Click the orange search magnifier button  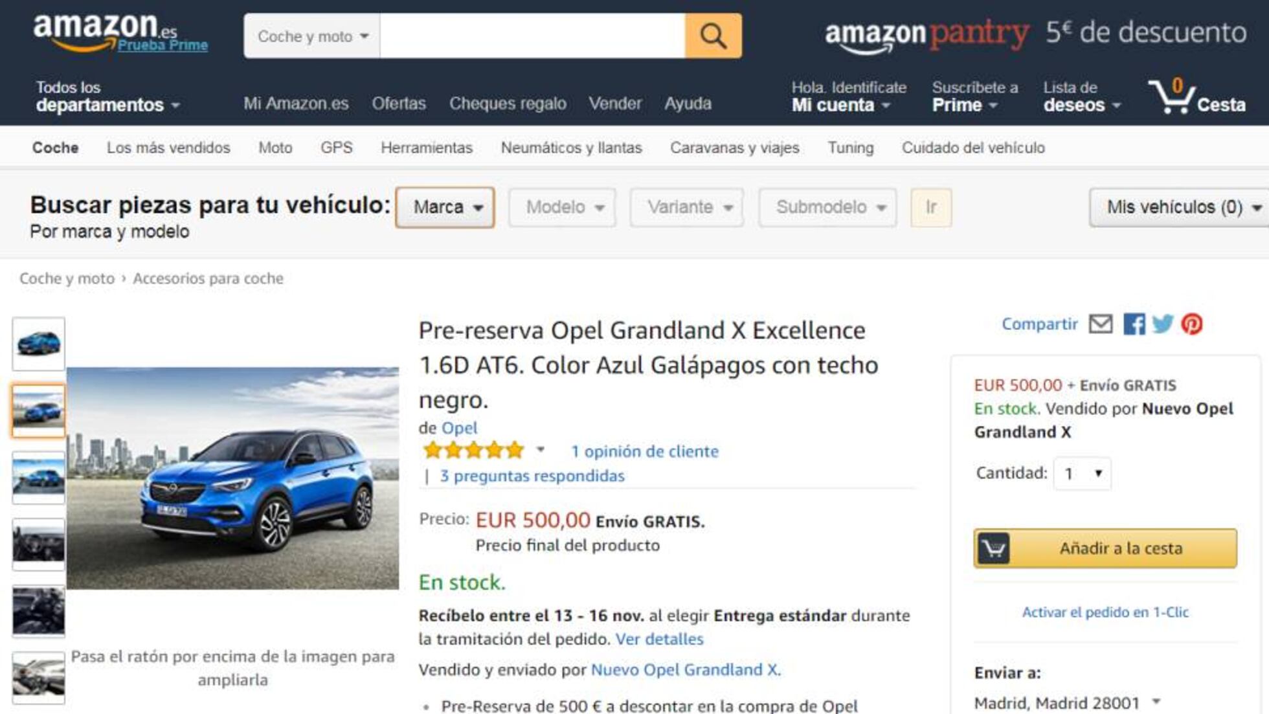713,36
